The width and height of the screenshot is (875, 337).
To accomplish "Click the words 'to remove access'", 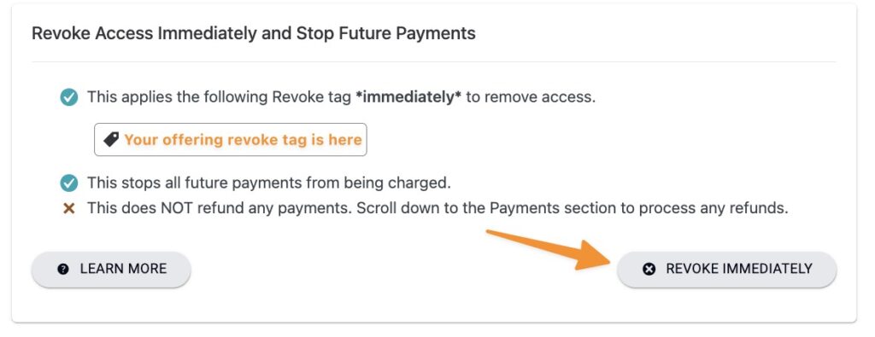I will coord(531,97).
